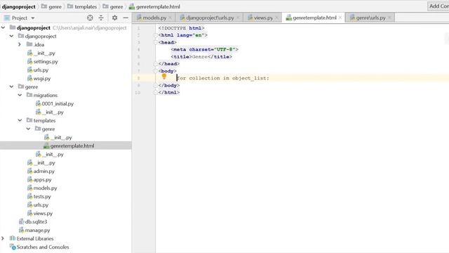The height and width of the screenshot is (253, 449).
Task: Toggle the fold marker on the head tag line
Action: 156,42
